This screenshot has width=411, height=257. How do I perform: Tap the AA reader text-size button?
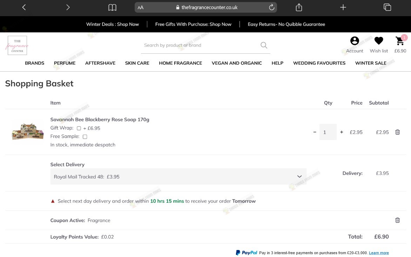[141, 8]
